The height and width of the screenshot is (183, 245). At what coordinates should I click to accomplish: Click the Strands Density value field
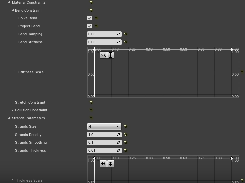[104, 135]
